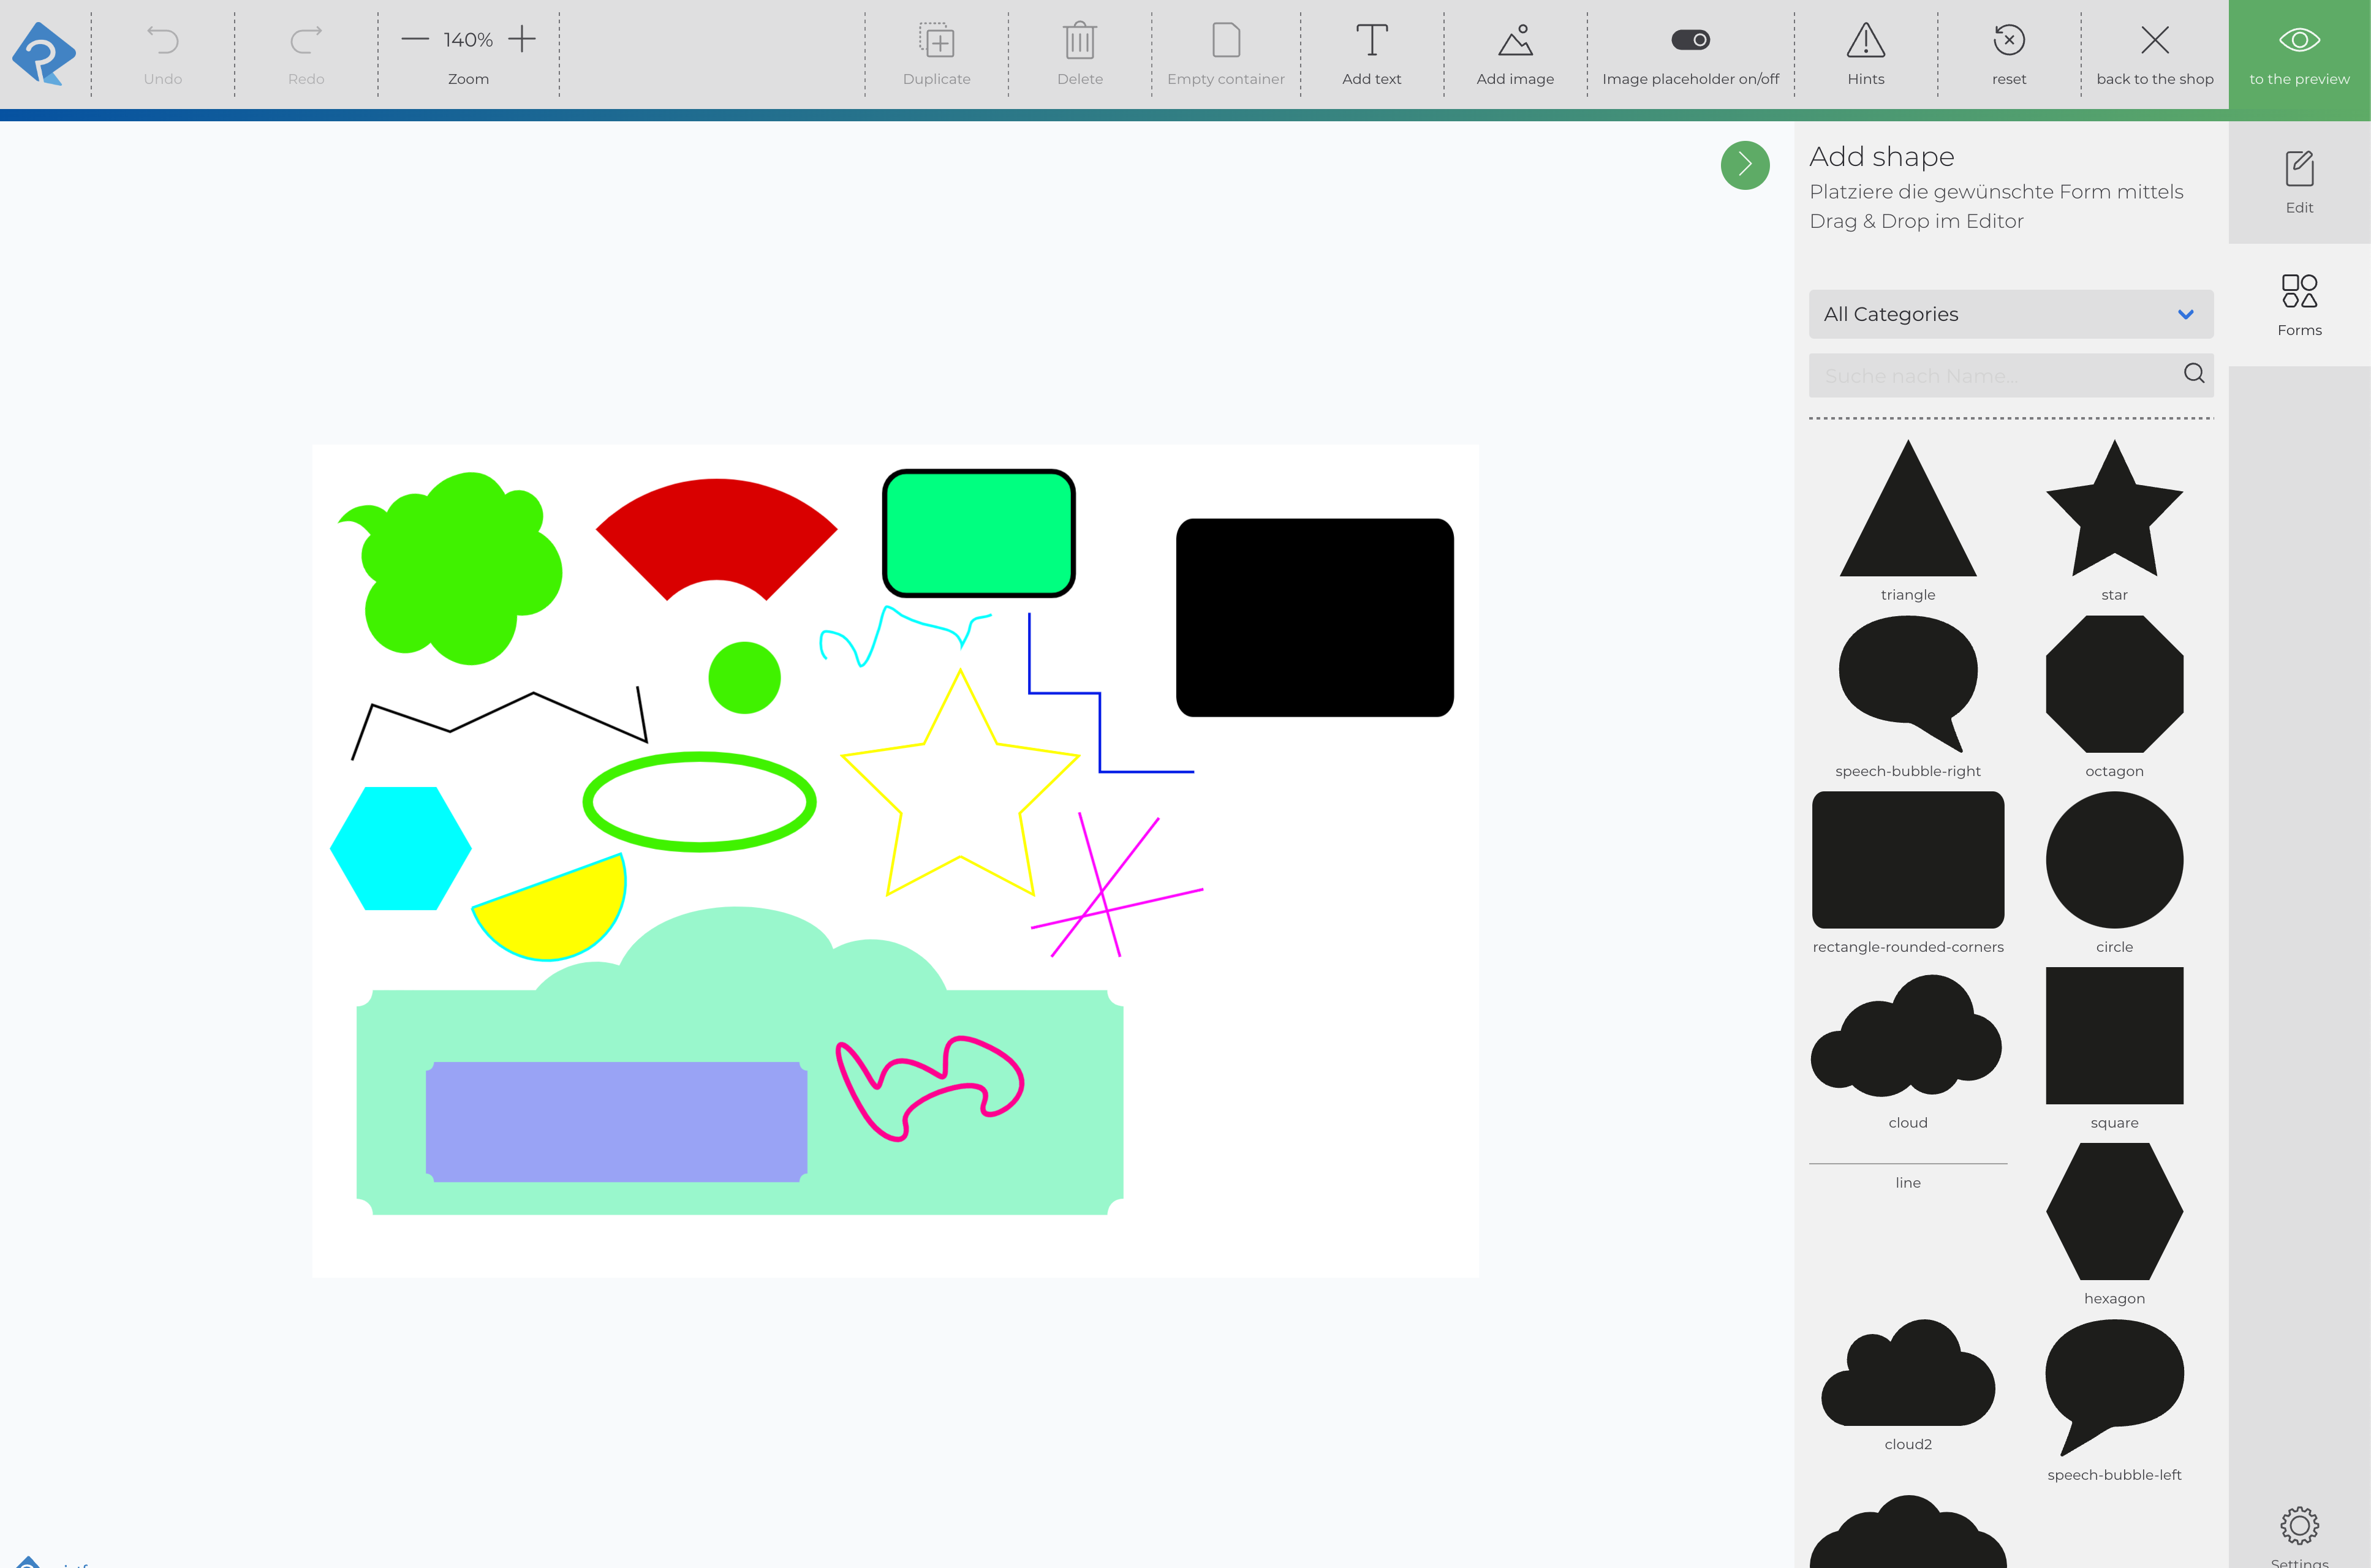Increase zoom with the plus button
2371x1568 pixels.
coord(522,40)
